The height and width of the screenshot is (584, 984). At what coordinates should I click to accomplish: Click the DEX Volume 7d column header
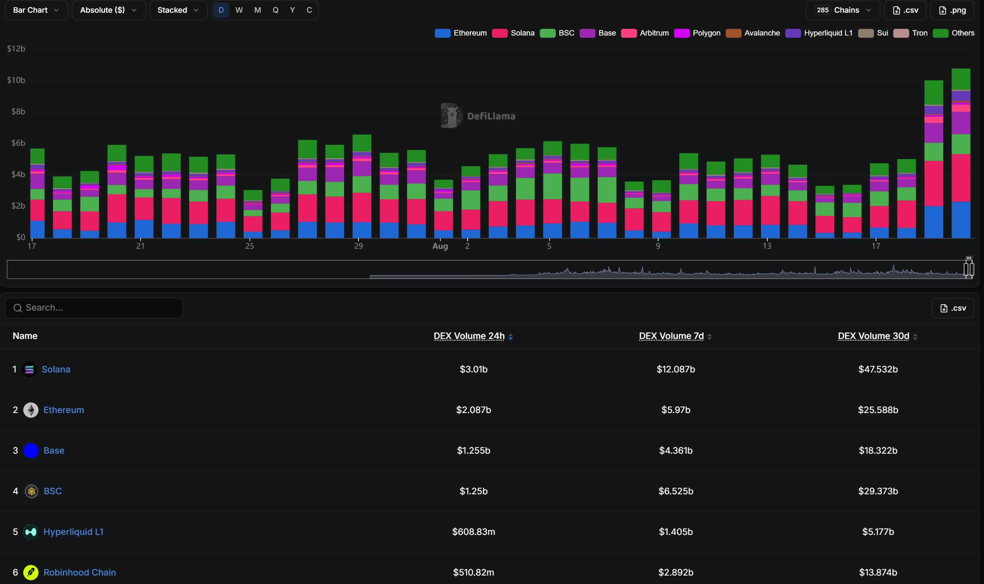pos(671,336)
